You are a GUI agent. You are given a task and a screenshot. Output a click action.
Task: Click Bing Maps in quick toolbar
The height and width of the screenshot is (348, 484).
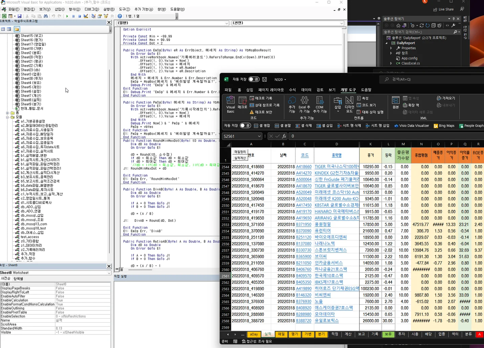(x=444, y=126)
